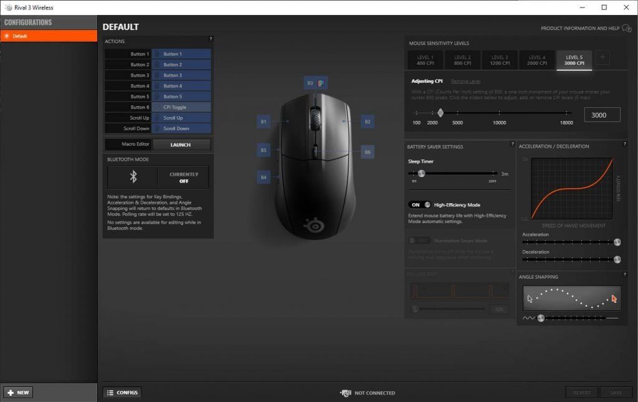The width and height of the screenshot is (638, 402).
Task: Open Product Information and Help icon
Action: pos(627,29)
